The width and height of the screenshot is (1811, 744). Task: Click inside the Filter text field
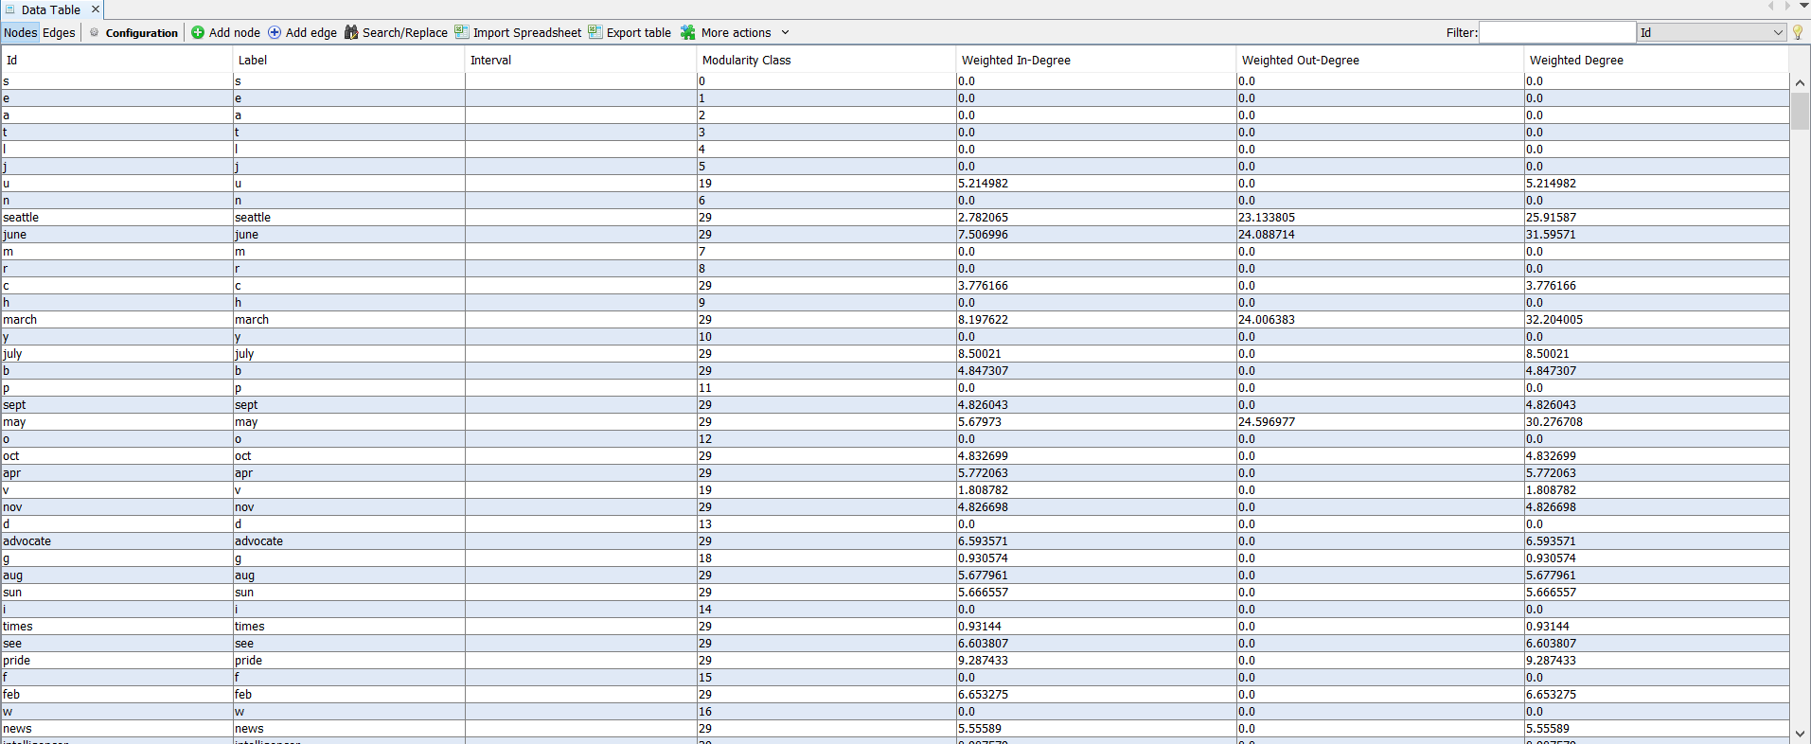1557,32
